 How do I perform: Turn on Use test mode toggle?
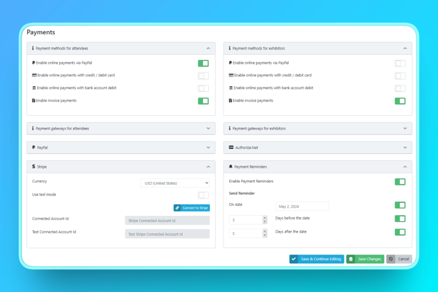point(204,195)
